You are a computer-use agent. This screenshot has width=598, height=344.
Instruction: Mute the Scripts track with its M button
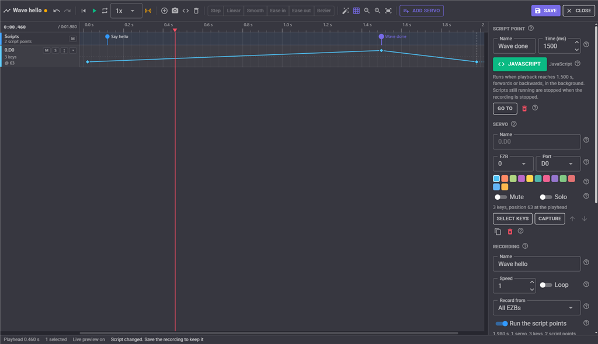[73, 39]
